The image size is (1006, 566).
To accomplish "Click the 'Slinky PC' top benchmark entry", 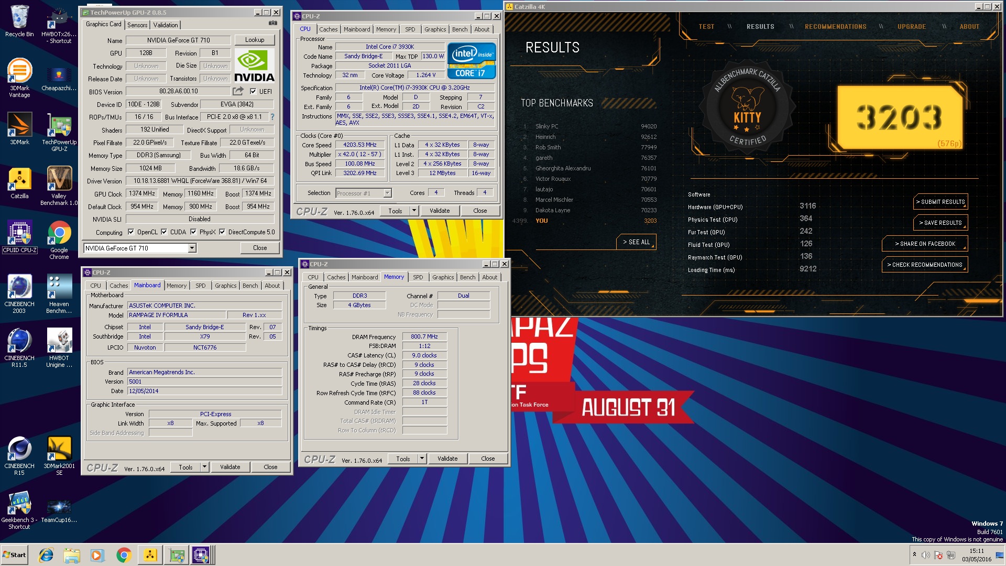I will [x=589, y=126].
